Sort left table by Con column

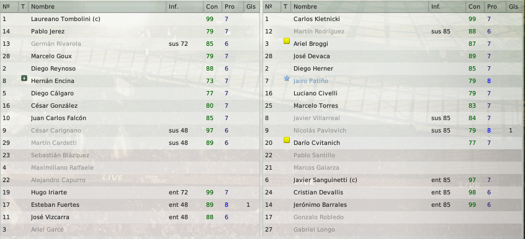(x=212, y=7)
